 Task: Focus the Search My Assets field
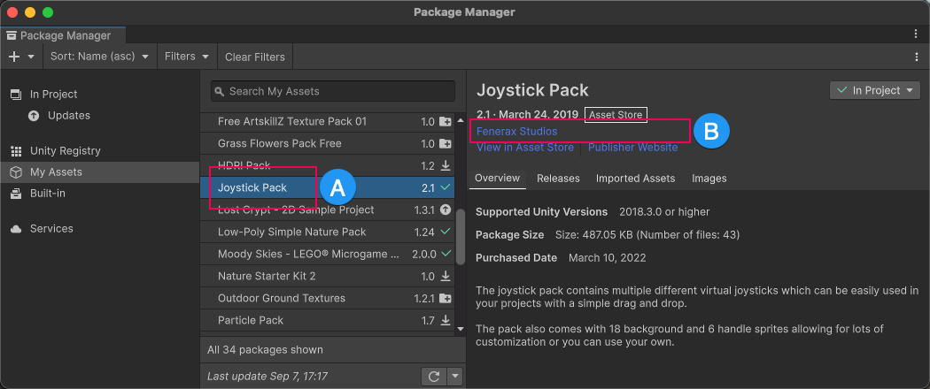click(x=337, y=91)
